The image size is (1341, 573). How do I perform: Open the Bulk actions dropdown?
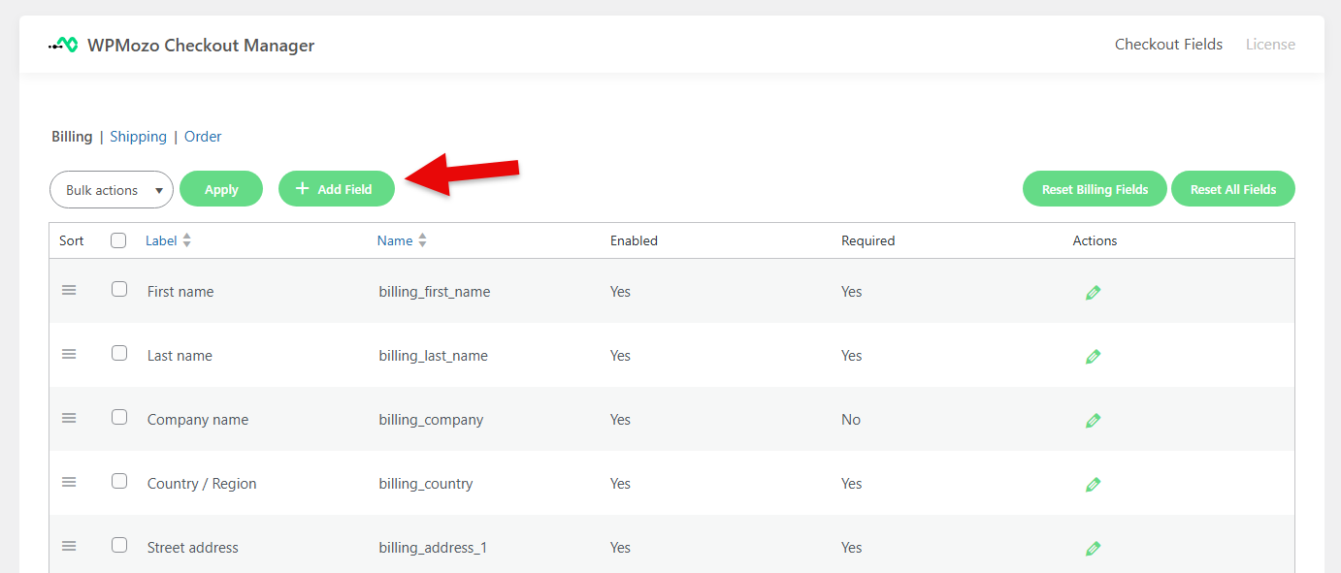pos(111,190)
